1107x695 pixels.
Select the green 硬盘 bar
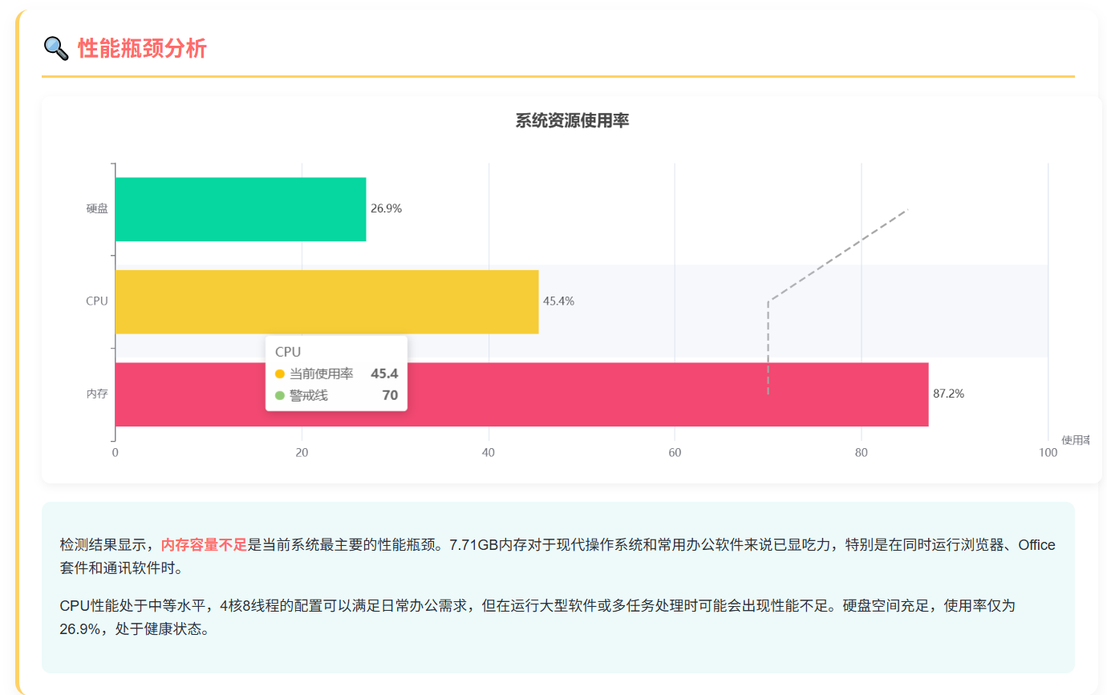241,209
